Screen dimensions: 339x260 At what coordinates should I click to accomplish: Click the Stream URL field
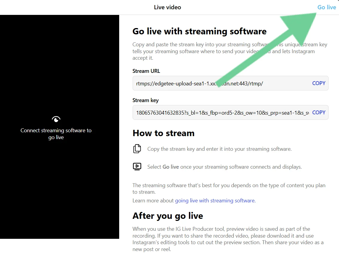click(x=231, y=83)
